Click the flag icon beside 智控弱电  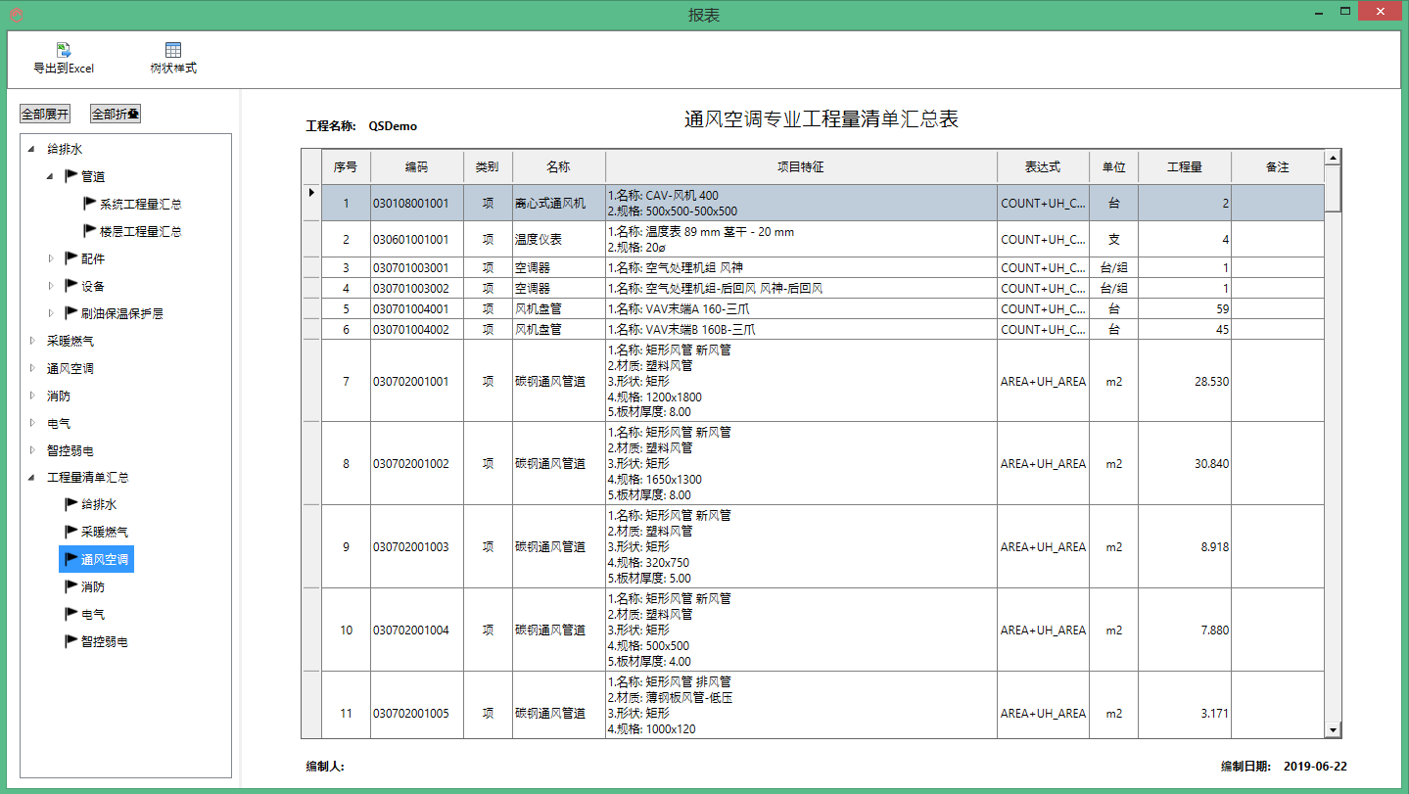[x=70, y=641]
